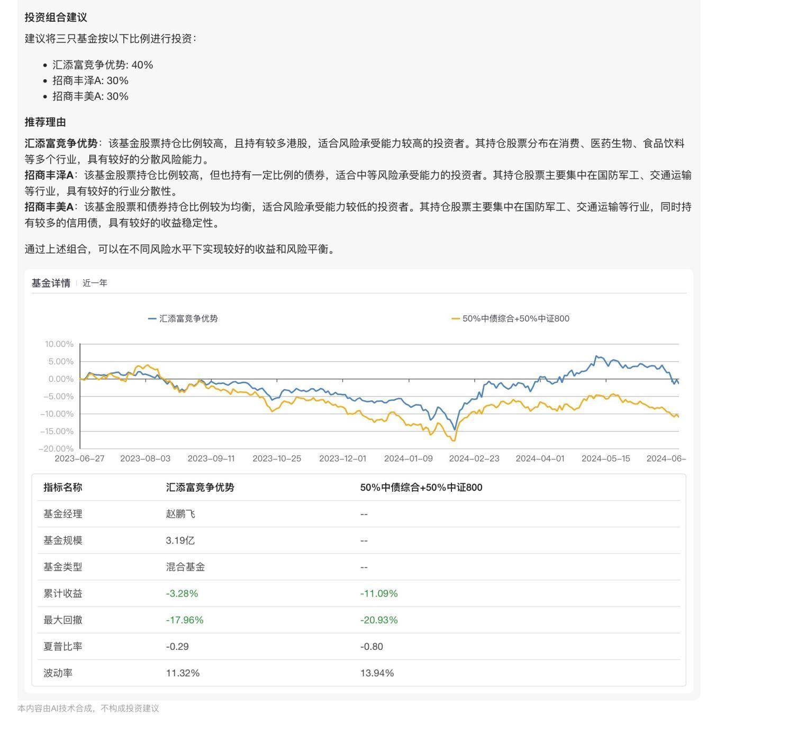Click the fund manager name 赵鹏飞
The image size is (788, 735).
[180, 514]
